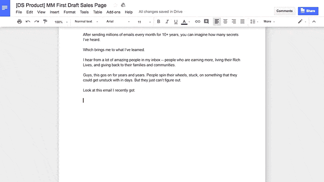Toggle italic formatting
Image resolution: width=324 pixels, height=182 pixels.
click(x=167, y=22)
